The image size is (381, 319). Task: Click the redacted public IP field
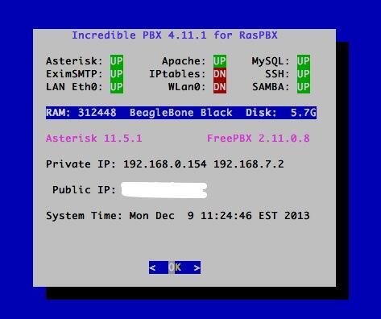(164, 190)
